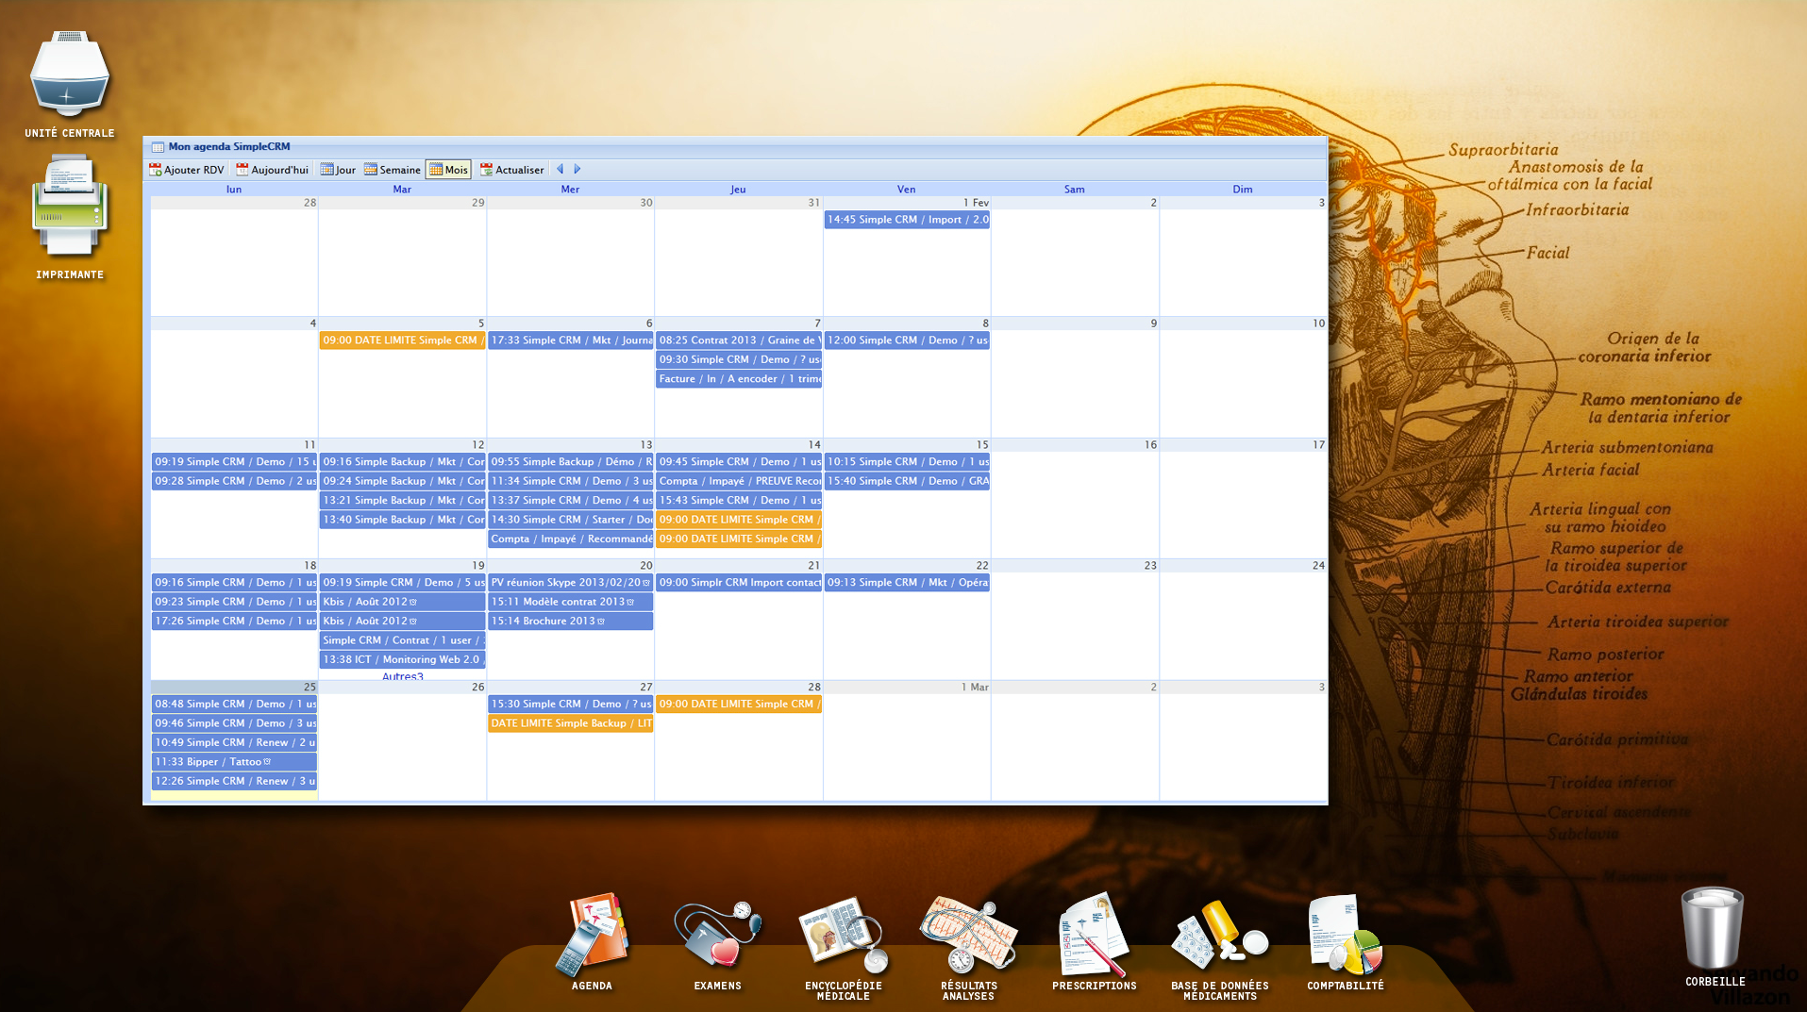
Task: Open 12:00 Simple CRM Demo event
Action: (x=907, y=340)
